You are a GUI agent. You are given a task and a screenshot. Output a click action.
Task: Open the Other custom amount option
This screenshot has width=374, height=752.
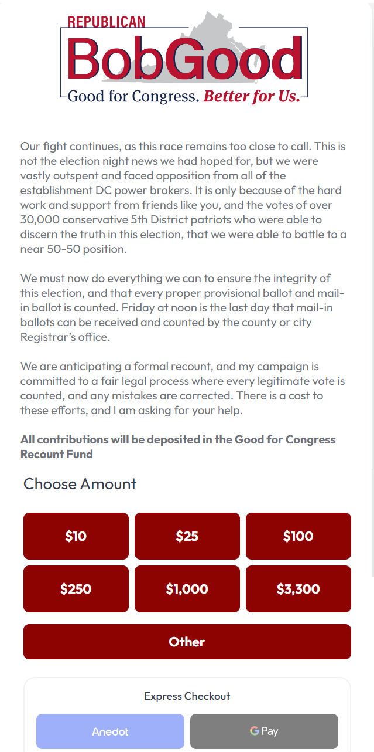point(187,642)
